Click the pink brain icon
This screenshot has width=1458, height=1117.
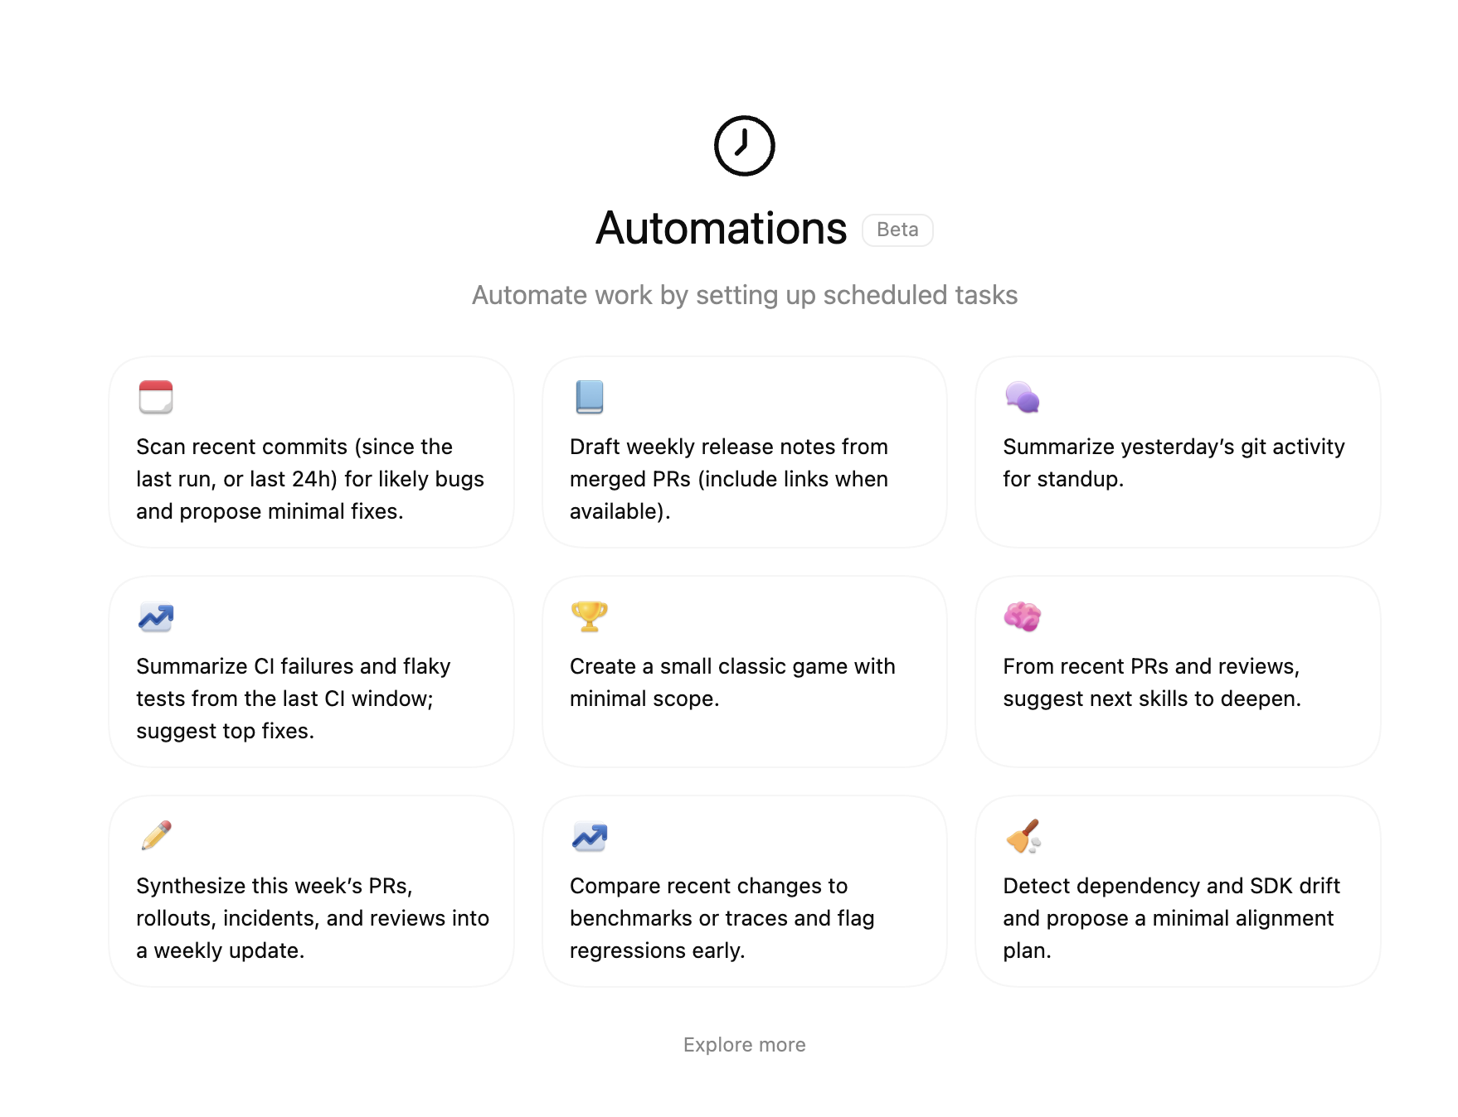(x=1022, y=617)
